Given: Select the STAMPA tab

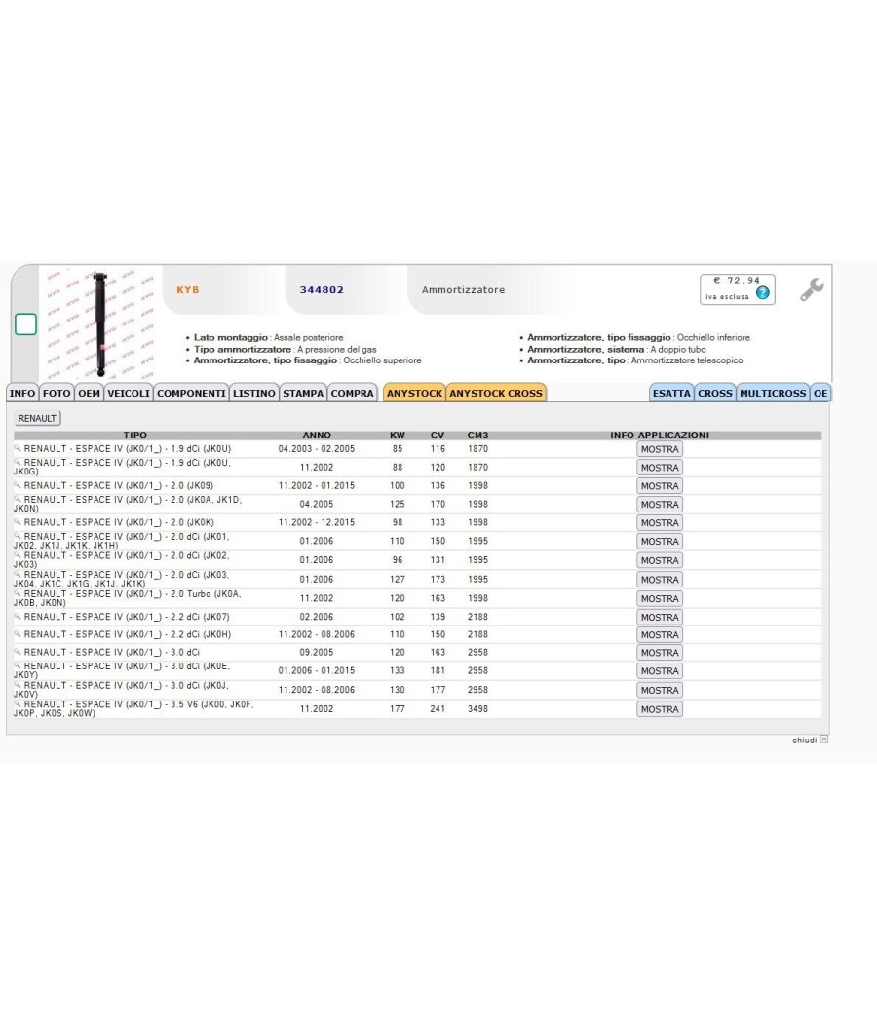Looking at the screenshot, I should (303, 393).
